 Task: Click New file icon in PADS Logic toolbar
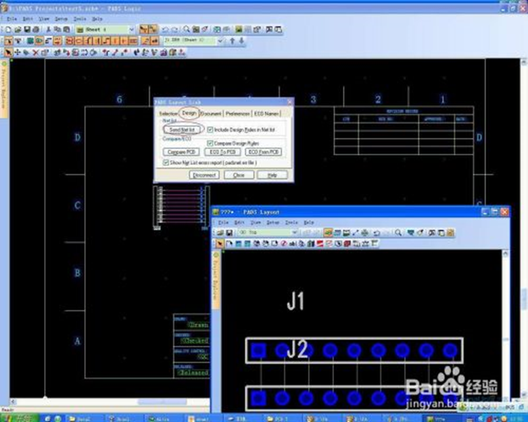click(8, 30)
